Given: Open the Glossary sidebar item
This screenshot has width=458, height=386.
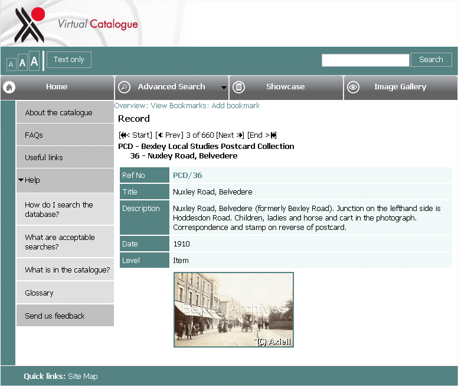Looking at the screenshot, I should click(39, 293).
